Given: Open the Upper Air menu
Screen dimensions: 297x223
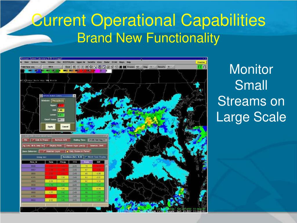Looking at the screenshot, I should click(x=81, y=62).
